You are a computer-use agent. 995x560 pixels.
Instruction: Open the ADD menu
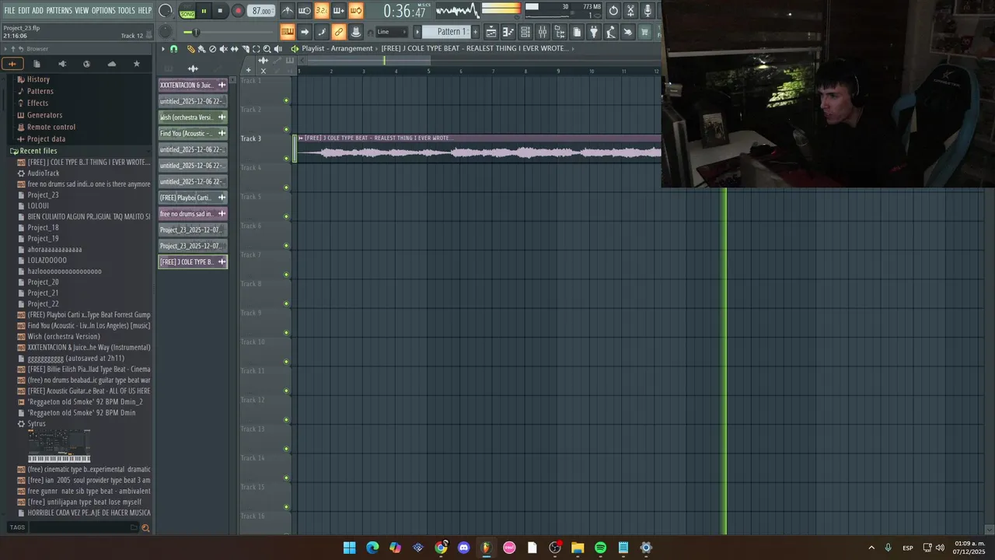pos(37,11)
